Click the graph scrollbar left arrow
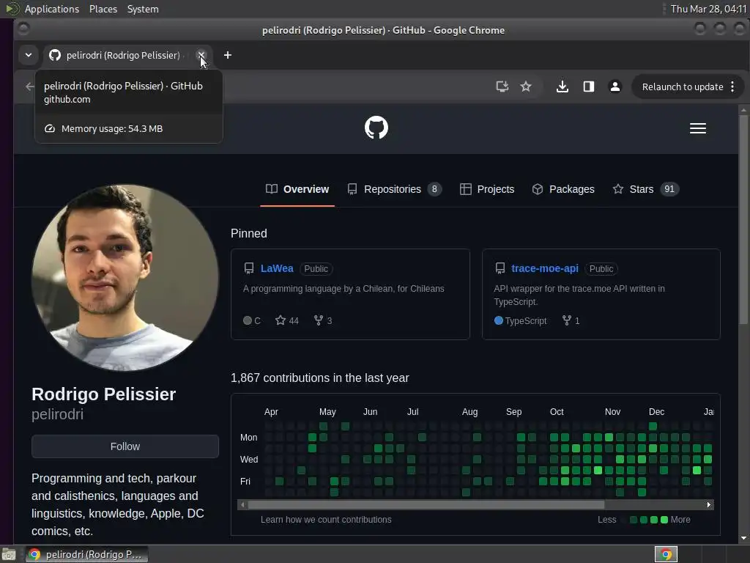750x563 pixels. pyautogui.click(x=242, y=504)
